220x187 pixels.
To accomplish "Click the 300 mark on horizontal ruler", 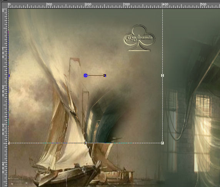I will (x=127, y=4).
